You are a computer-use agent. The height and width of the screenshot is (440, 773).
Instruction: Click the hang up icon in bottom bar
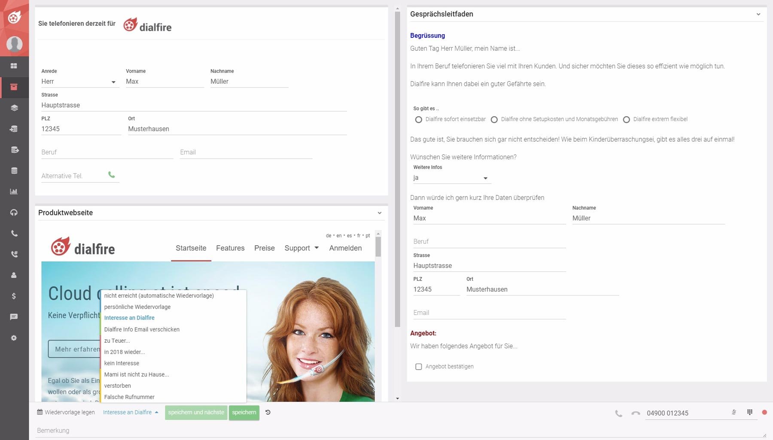pos(636,413)
